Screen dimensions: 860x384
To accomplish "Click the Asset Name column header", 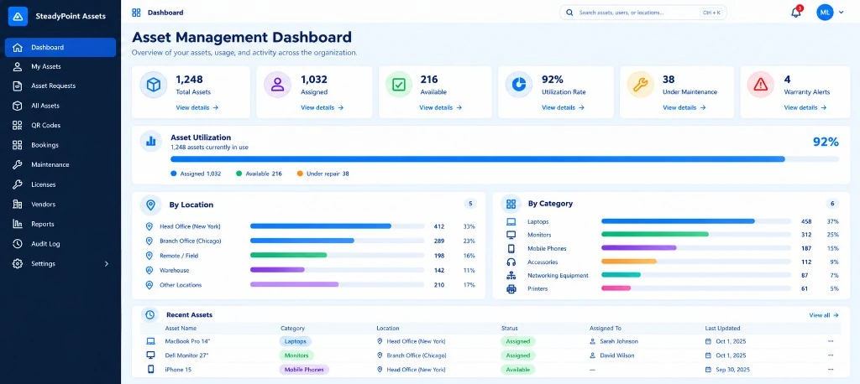I will point(181,329).
